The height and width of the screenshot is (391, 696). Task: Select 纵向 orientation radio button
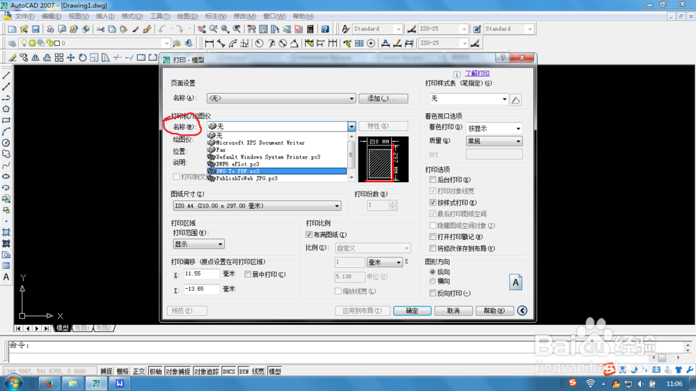[x=432, y=271]
